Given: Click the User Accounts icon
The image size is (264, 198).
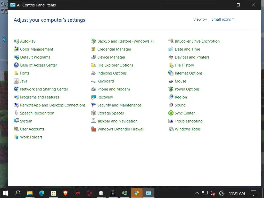Looking at the screenshot, I should (16, 129).
